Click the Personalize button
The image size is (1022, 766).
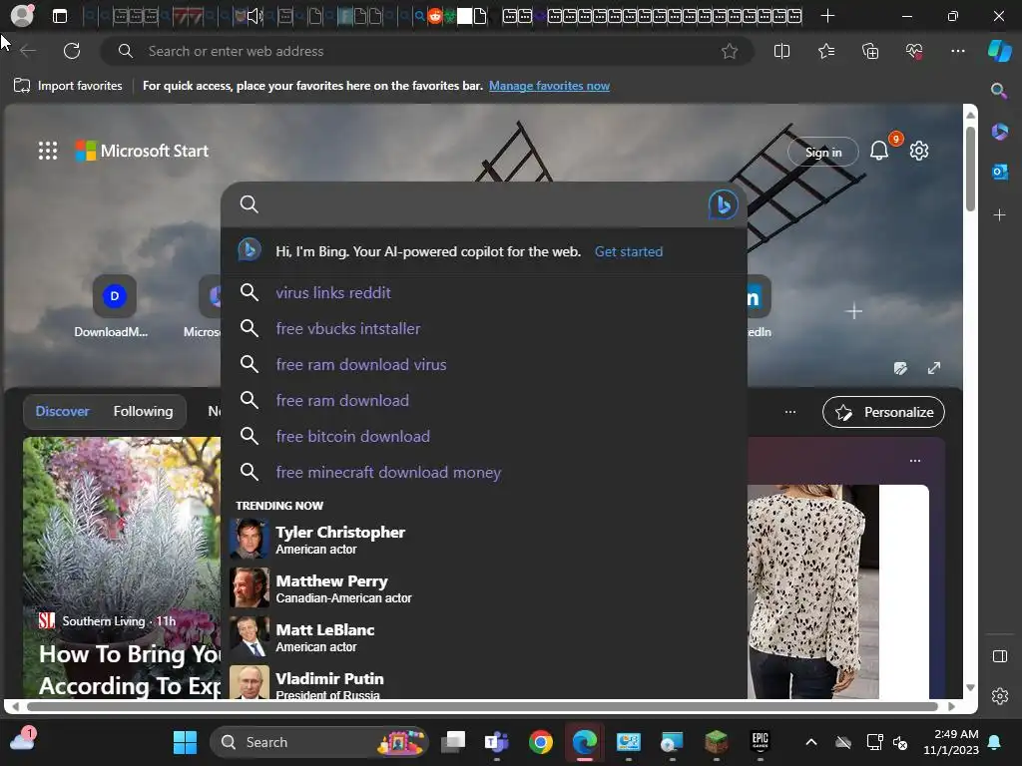(x=883, y=412)
